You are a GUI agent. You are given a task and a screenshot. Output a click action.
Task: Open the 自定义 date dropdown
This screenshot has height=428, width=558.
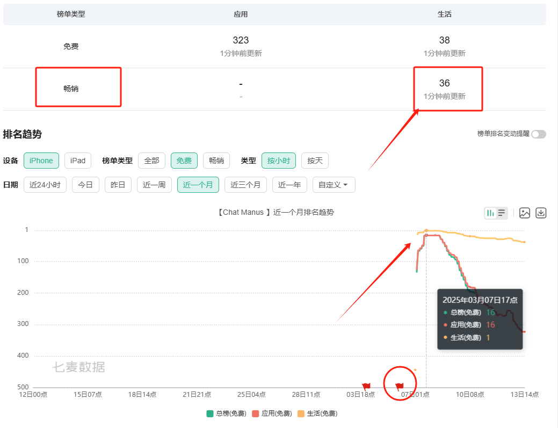click(334, 185)
